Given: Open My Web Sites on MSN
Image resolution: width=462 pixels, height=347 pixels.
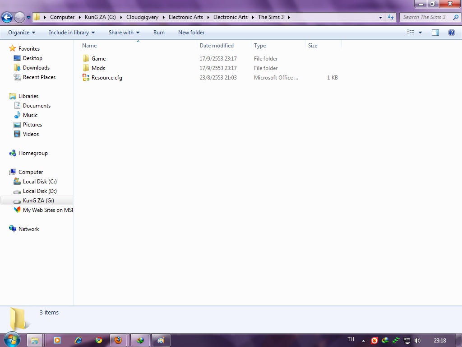Looking at the screenshot, I should tap(48, 210).
